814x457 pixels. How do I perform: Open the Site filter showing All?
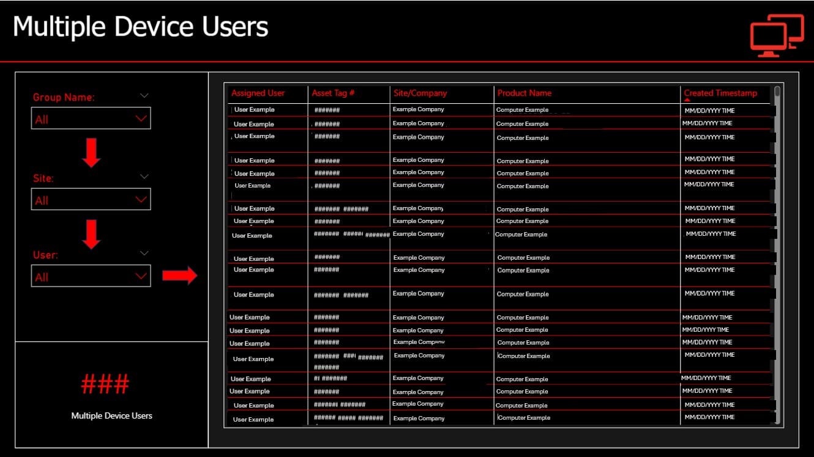91,199
